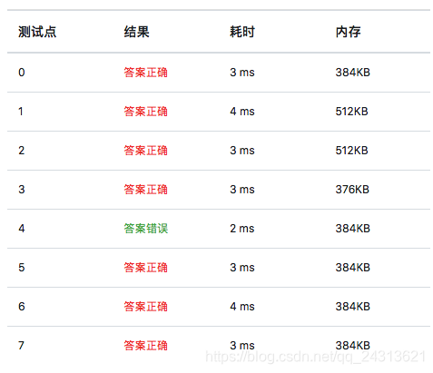Click the 耗时 column header
This screenshot has height=373, width=433.
coord(242,32)
